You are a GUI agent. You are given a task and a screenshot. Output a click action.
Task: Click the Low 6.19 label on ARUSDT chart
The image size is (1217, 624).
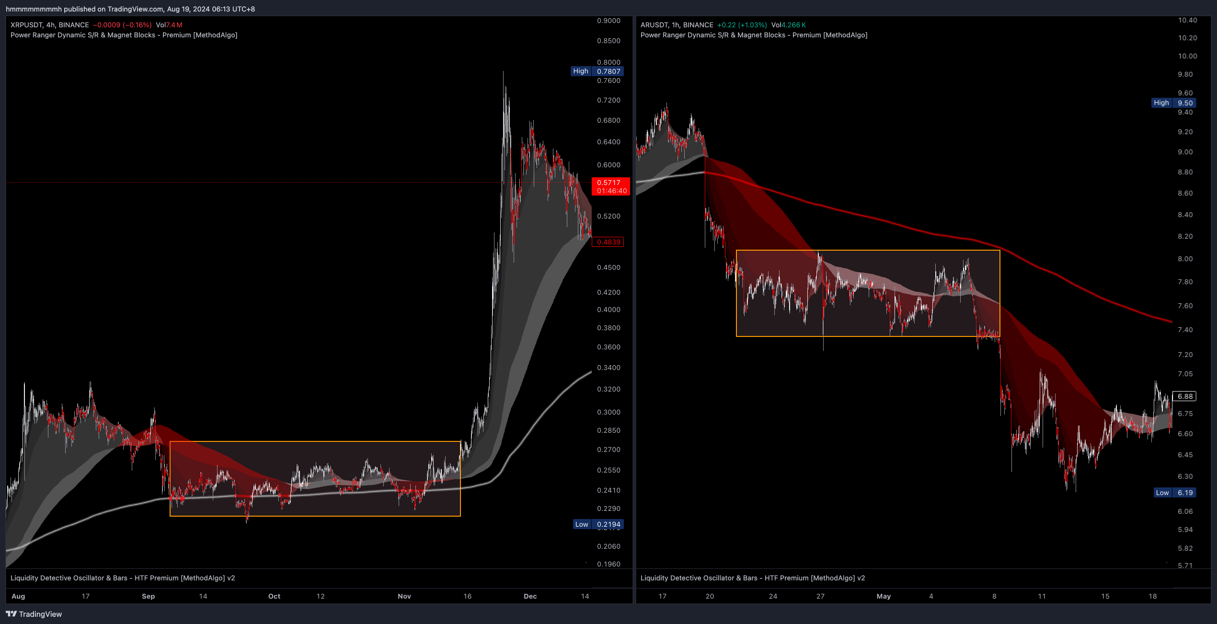[1175, 493]
